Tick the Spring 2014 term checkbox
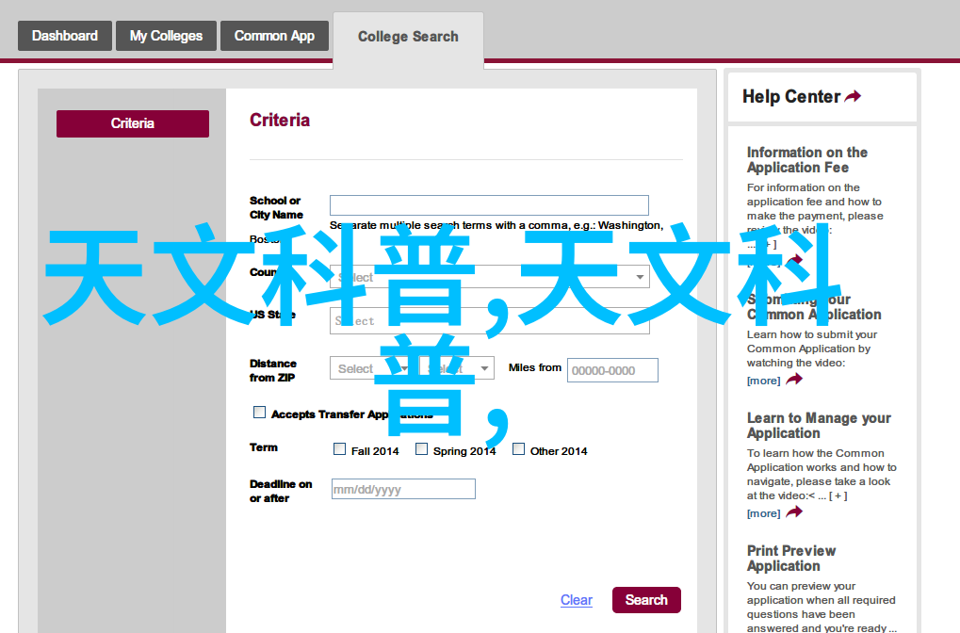 pos(421,449)
